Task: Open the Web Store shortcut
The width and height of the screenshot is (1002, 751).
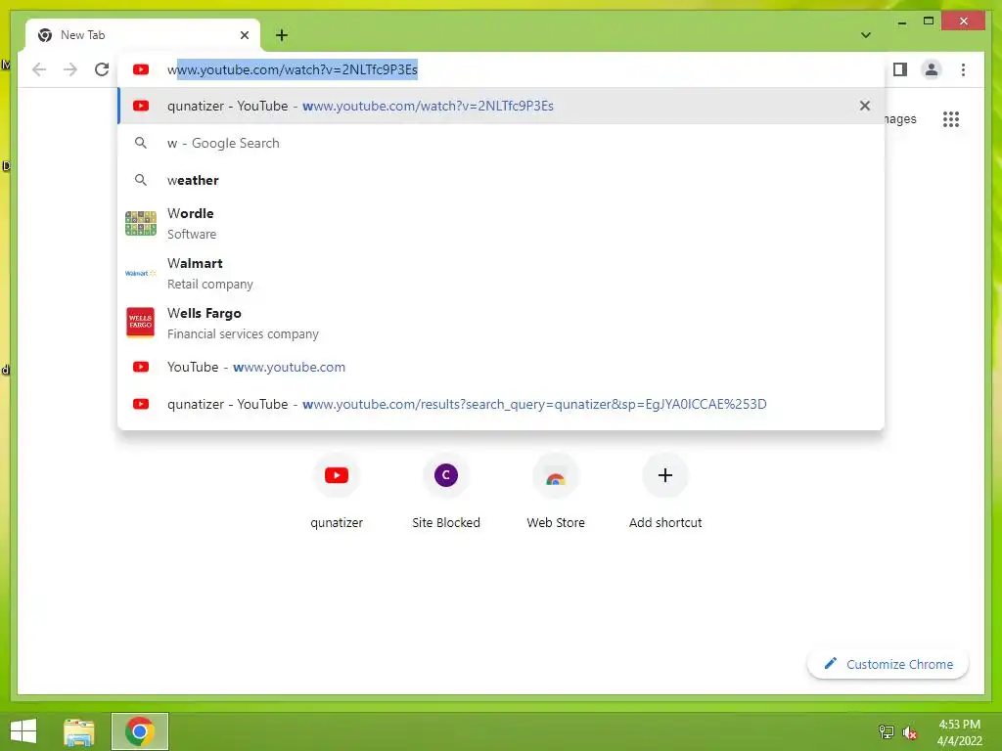Action: (556, 492)
